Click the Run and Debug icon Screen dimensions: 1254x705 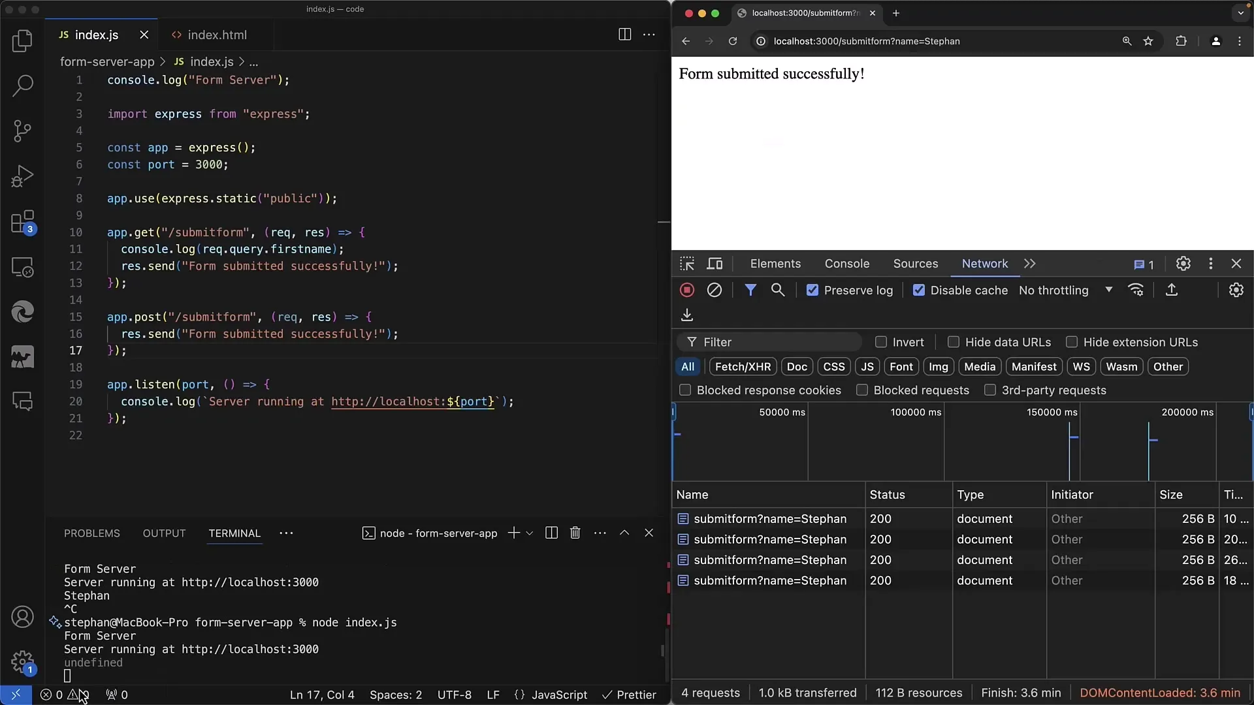tap(22, 176)
